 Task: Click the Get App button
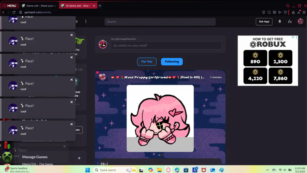(x=264, y=22)
